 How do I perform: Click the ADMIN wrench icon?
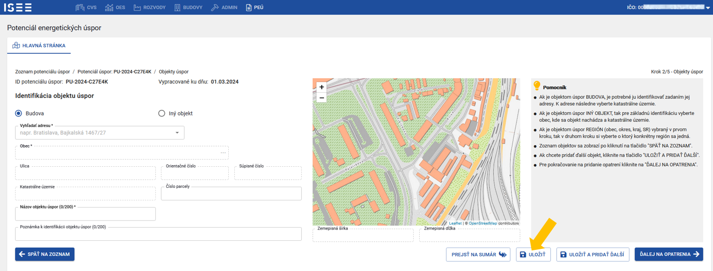click(215, 8)
